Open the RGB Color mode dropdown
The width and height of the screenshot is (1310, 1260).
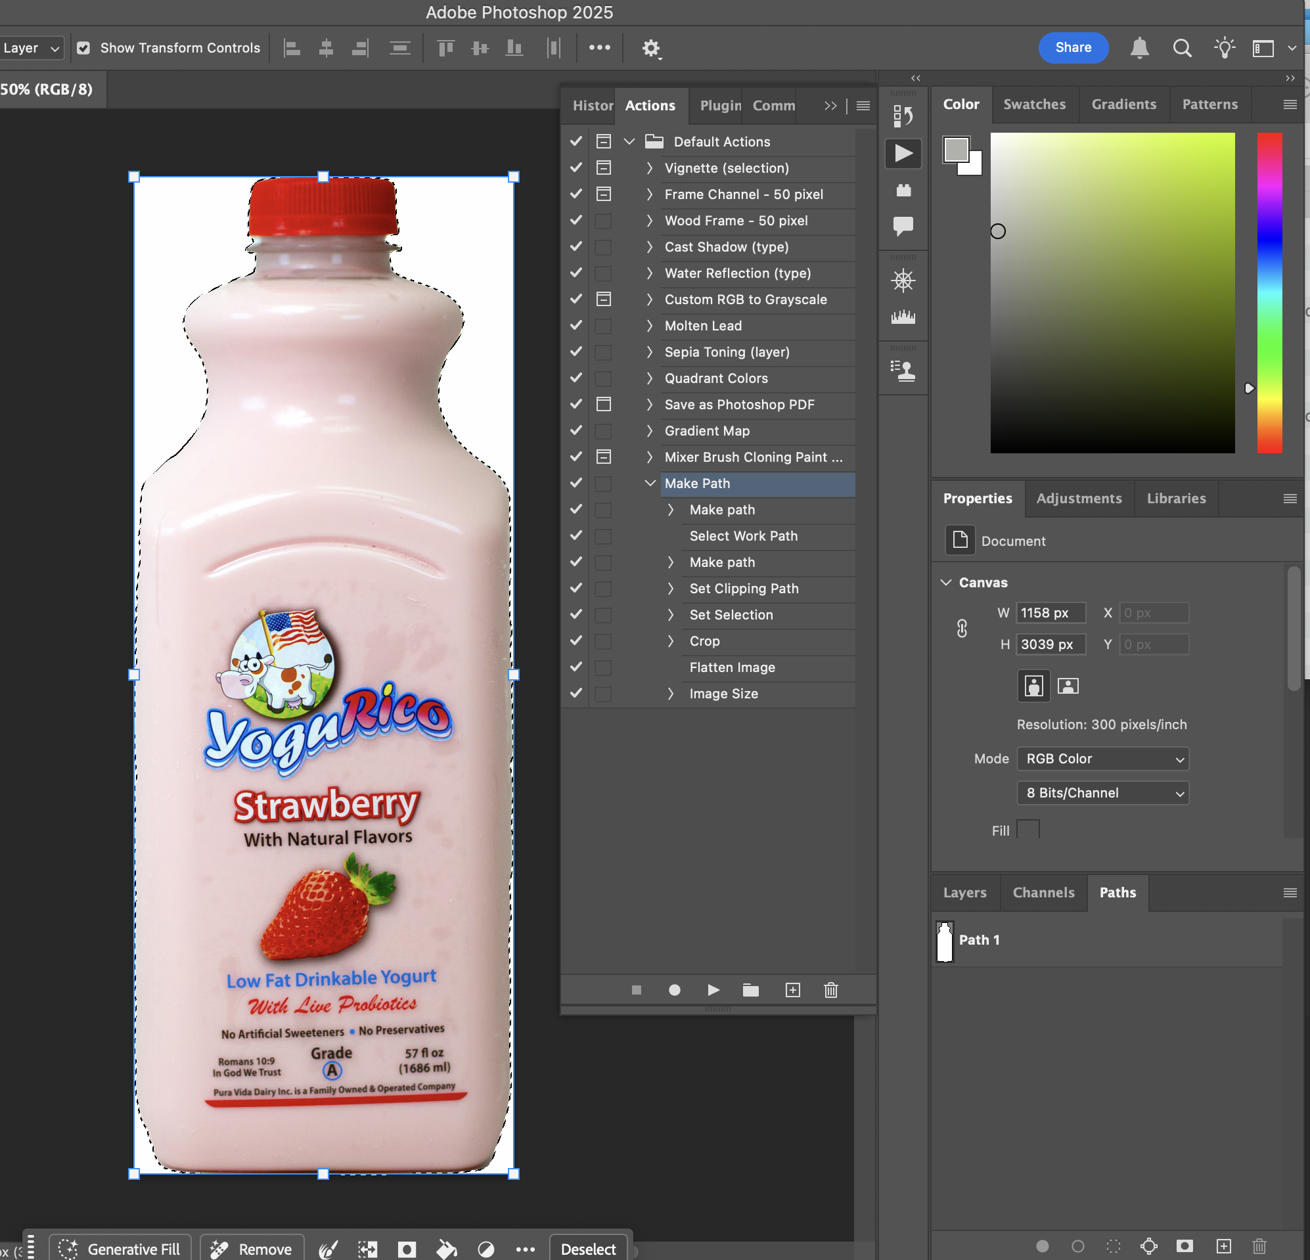1103,759
